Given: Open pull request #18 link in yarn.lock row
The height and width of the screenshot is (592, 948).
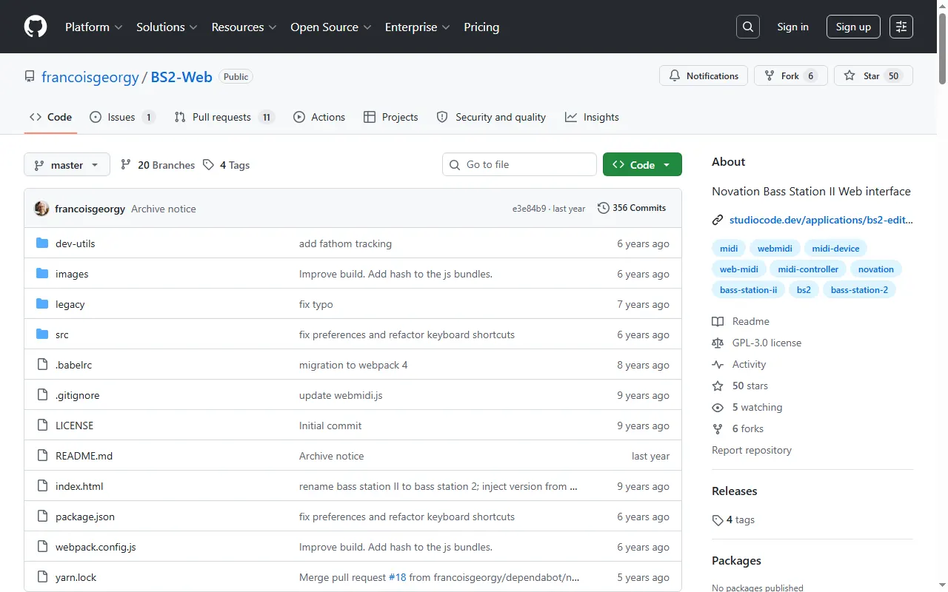Looking at the screenshot, I should (398, 577).
